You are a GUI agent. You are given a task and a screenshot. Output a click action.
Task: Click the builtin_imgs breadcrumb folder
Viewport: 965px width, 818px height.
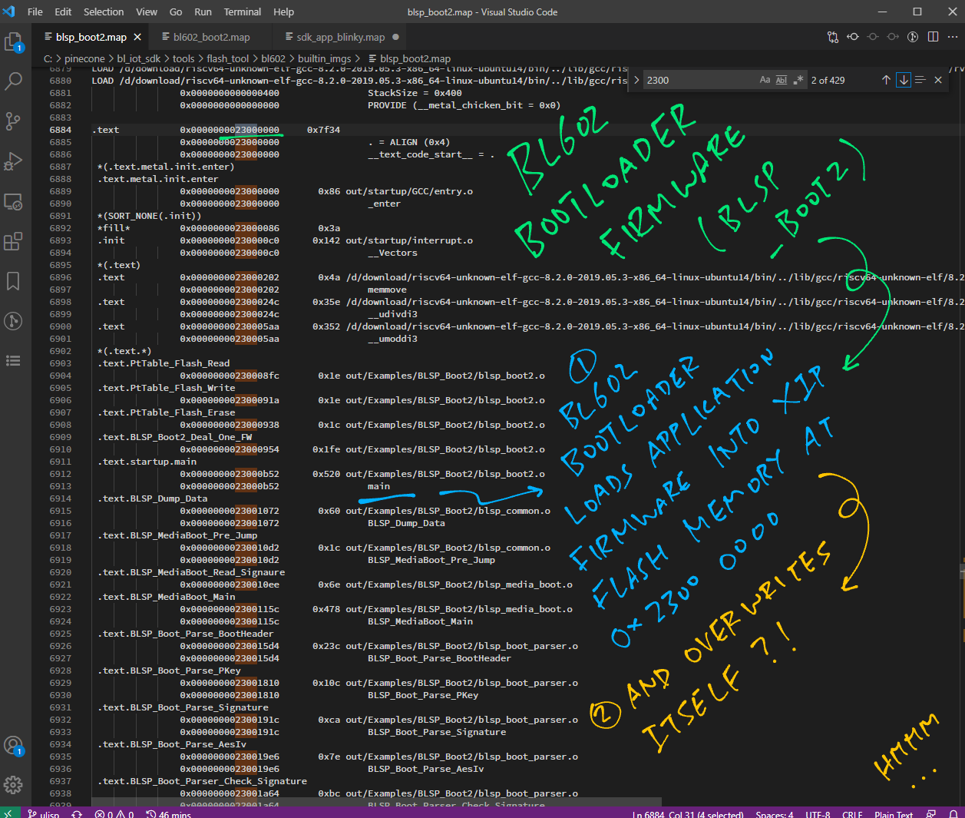click(324, 58)
